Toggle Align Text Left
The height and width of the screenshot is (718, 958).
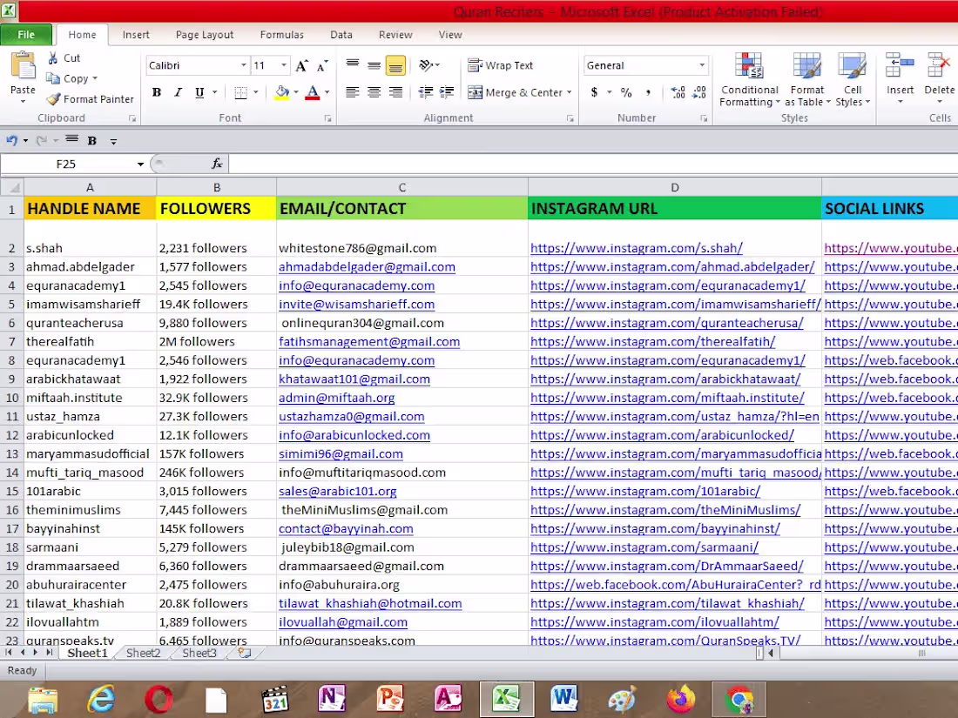click(353, 92)
